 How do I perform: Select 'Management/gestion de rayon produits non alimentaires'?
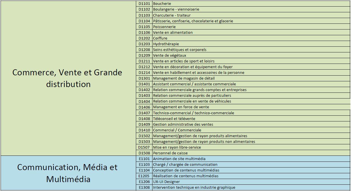click(x=251, y=141)
